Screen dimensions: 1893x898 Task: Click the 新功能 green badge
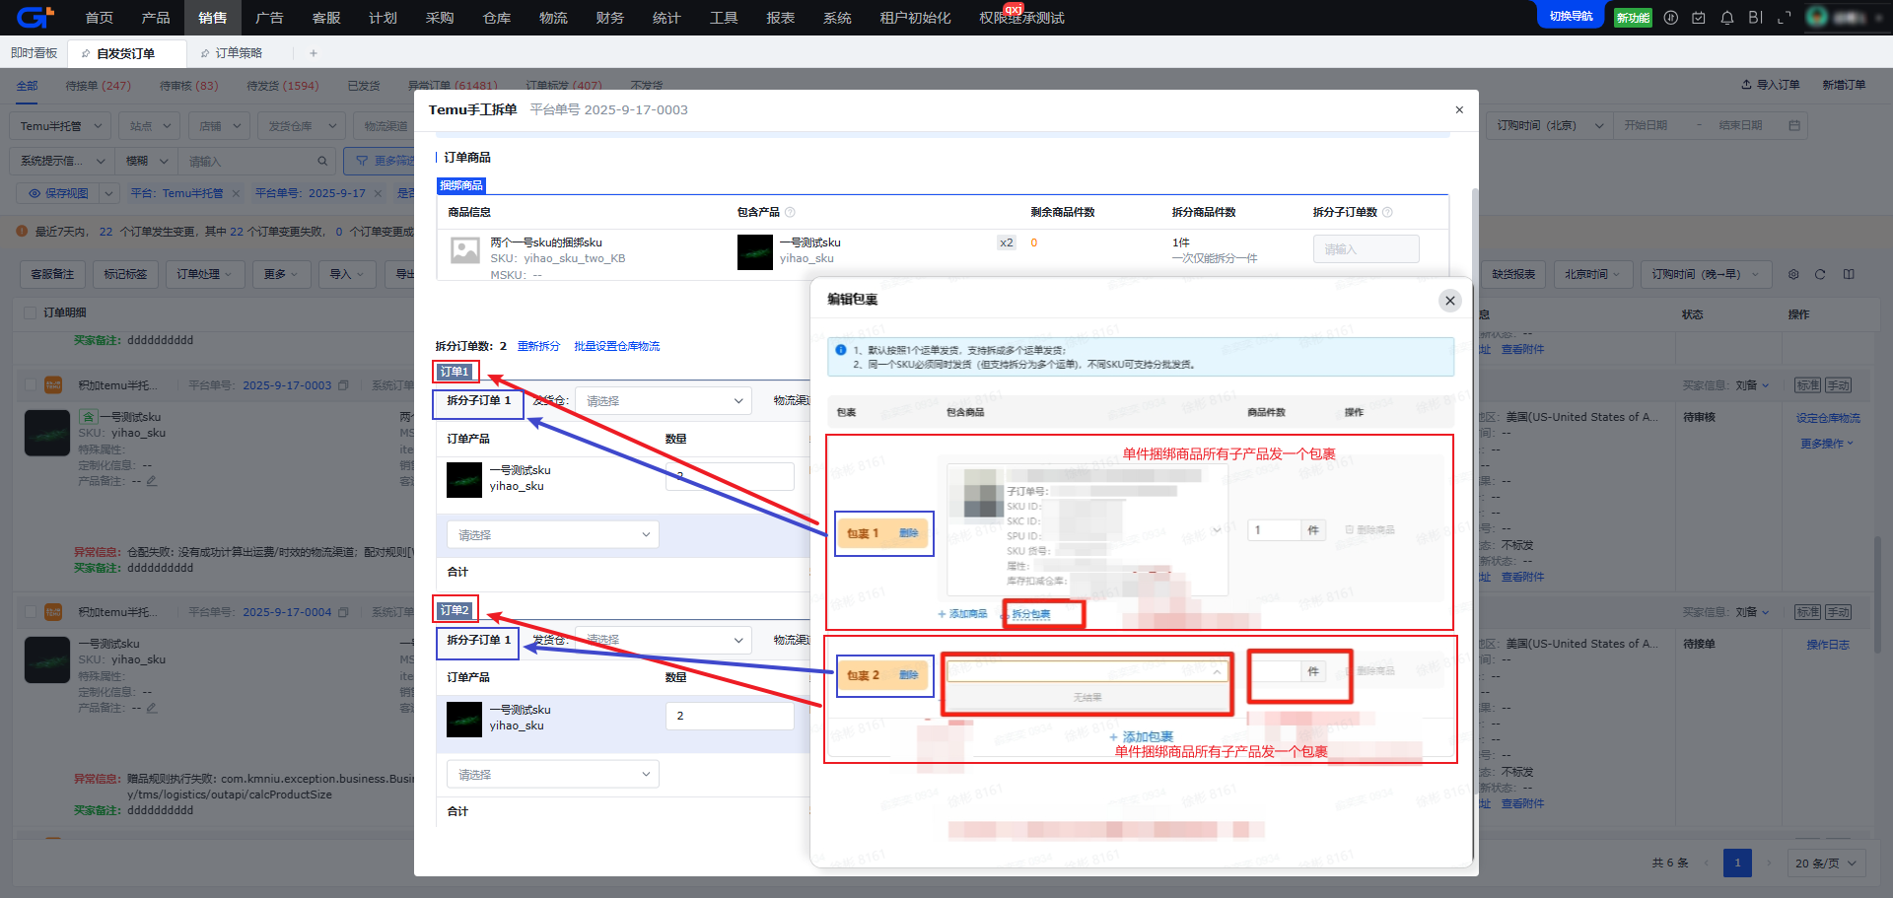(1633, 18)
